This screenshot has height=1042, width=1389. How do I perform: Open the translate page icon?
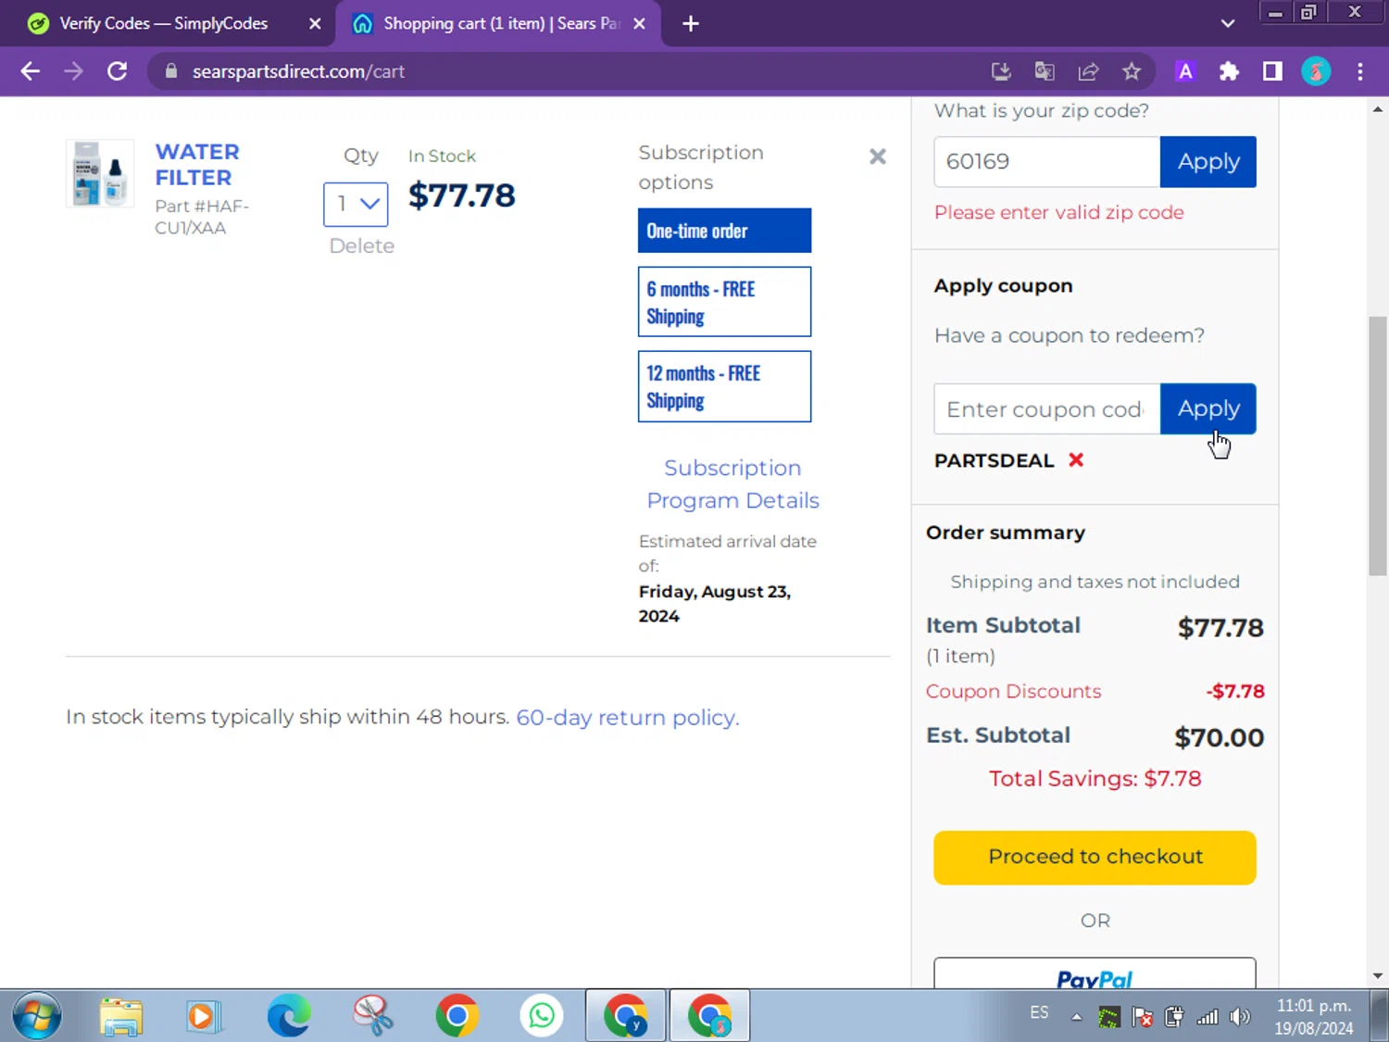1045,71
